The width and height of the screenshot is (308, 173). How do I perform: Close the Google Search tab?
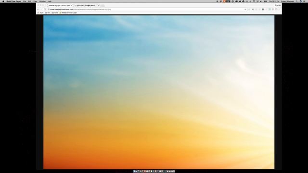[x=99, y=5]
